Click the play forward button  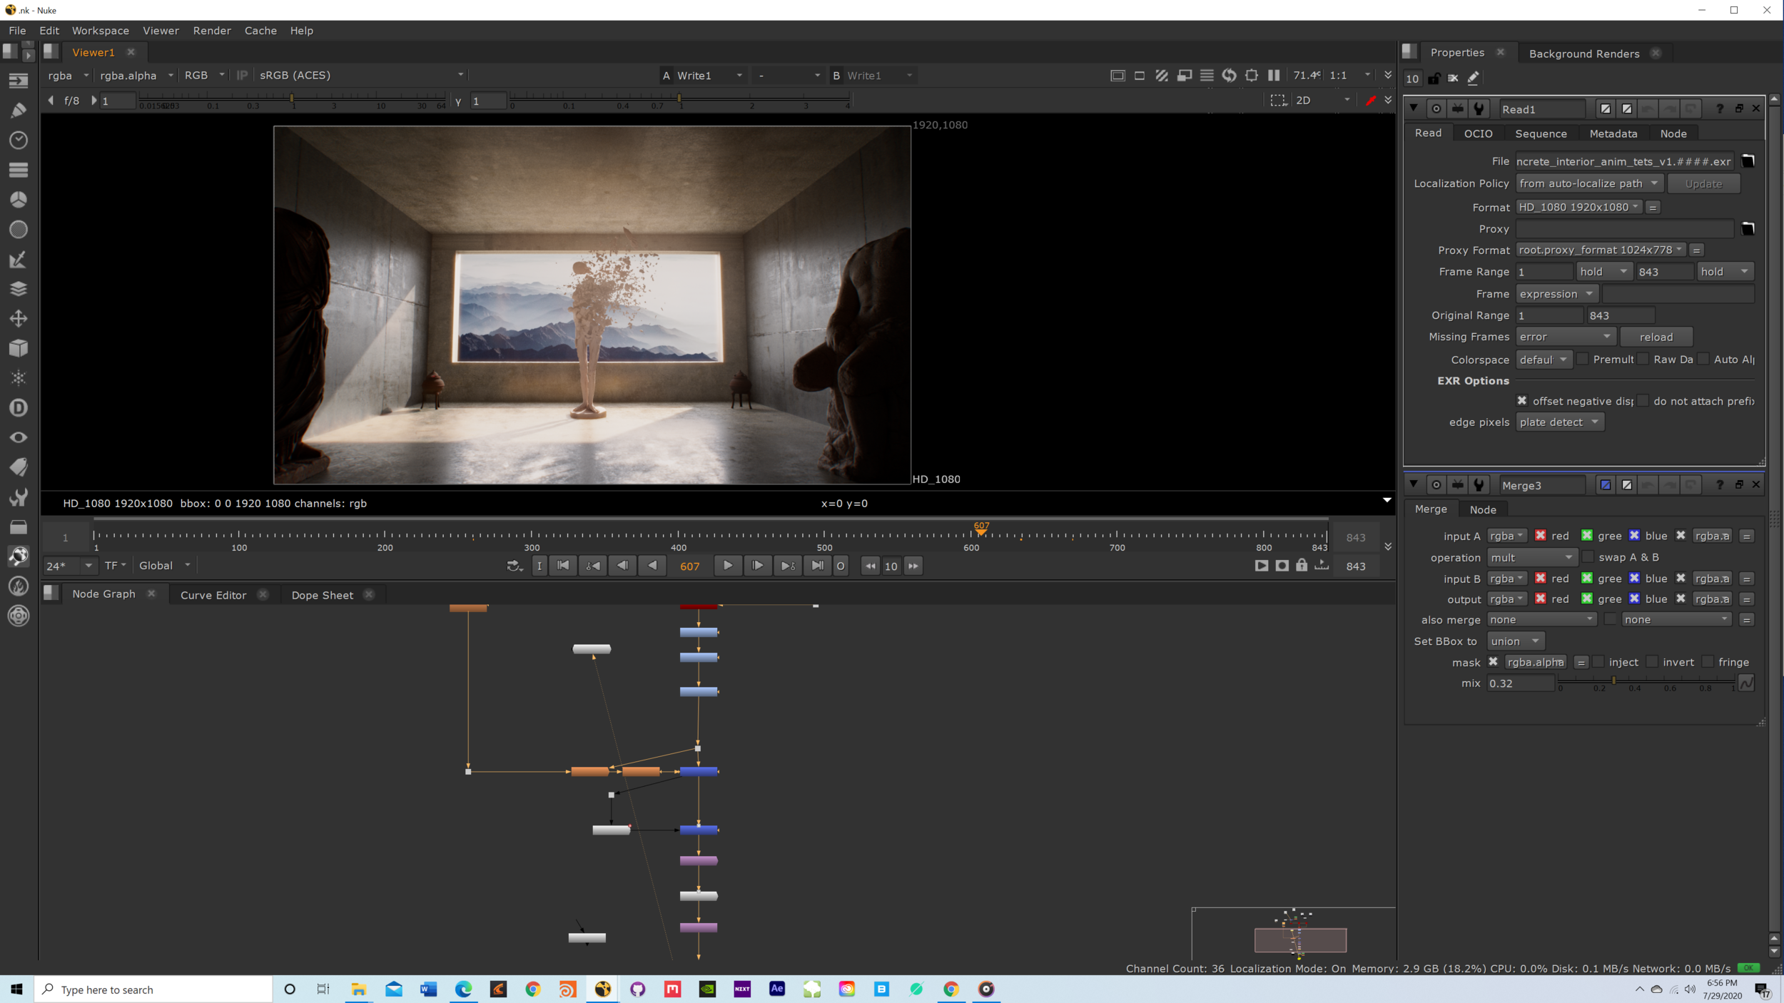coord(727,566)
